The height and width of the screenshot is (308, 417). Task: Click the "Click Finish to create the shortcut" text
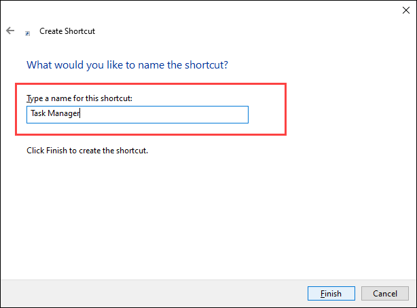[x=87, y=151]
